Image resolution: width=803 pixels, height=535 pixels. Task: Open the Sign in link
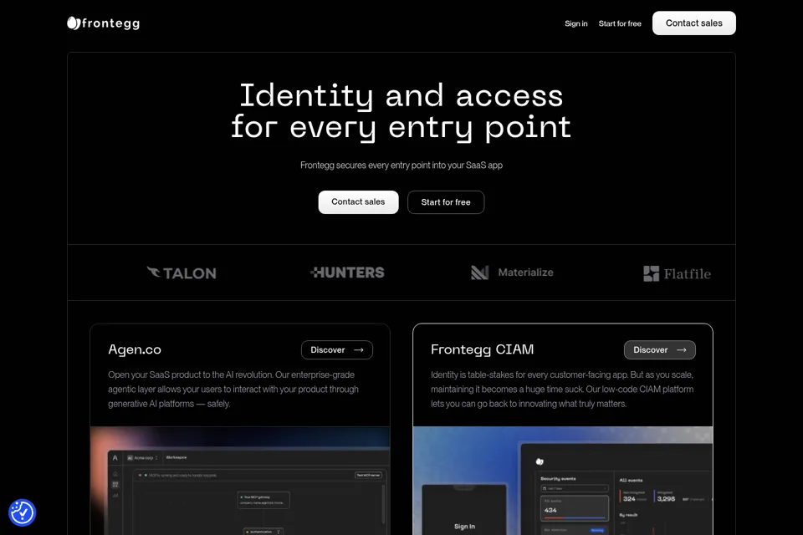[x=576, y=23]
